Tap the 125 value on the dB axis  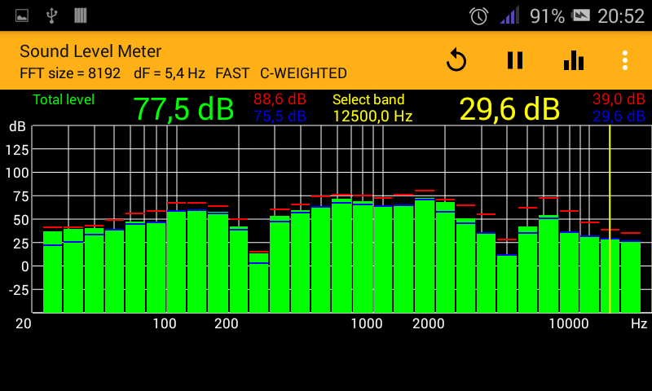tap(17, 150)
